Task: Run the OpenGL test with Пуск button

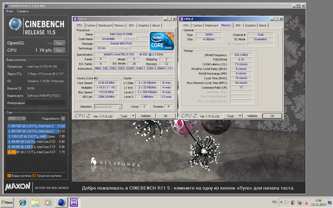Action: [x=59, y=43]
